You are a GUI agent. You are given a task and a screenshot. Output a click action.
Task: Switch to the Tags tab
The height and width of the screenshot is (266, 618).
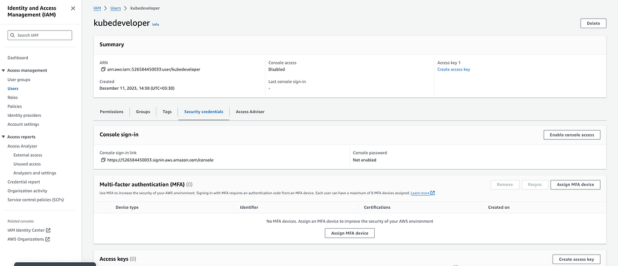pos(167,112)
